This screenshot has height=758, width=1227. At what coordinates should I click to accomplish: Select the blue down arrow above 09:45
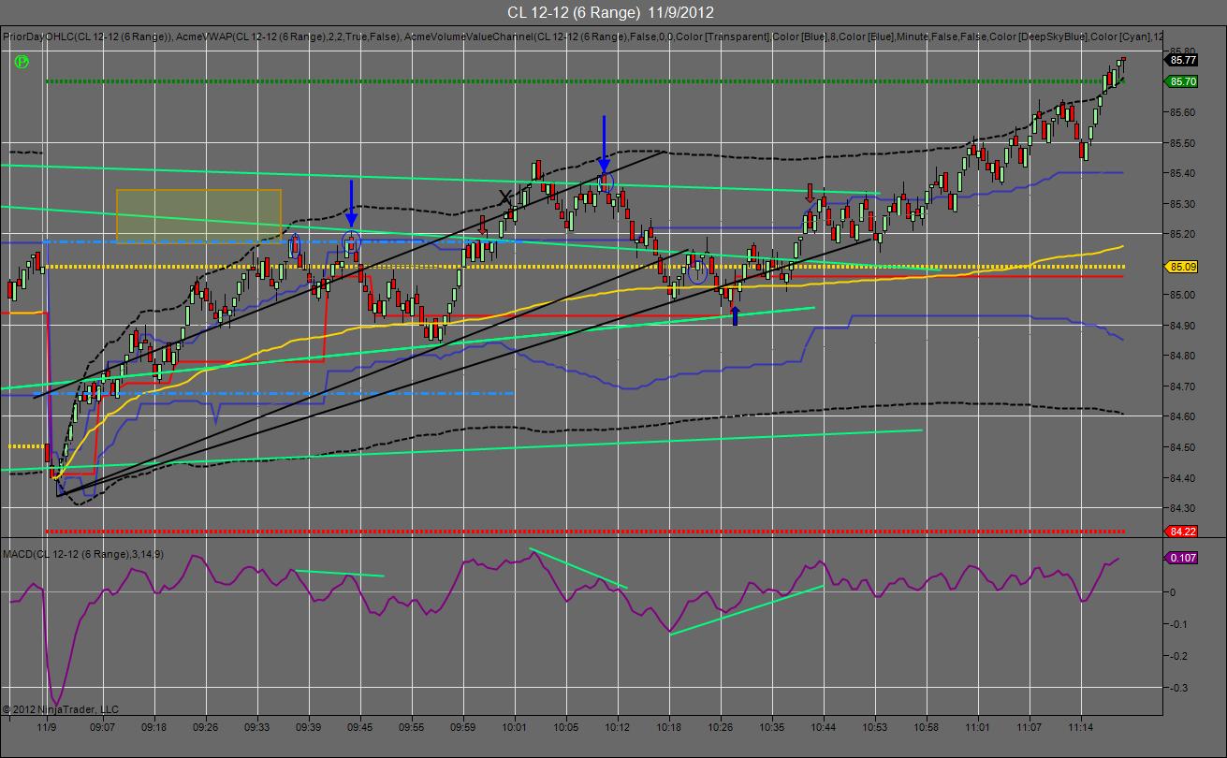tap(351, 203)
